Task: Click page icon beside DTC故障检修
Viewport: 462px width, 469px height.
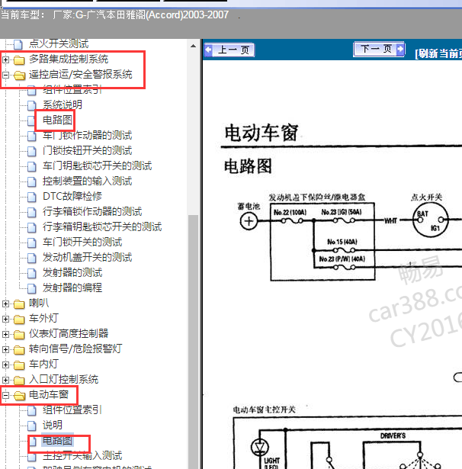Action: [x=32, y=197]
